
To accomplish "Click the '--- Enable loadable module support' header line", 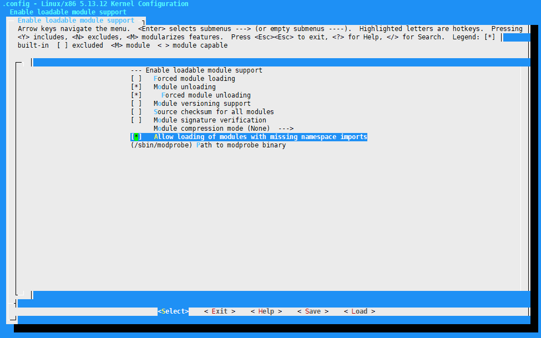I will [x=196, y=70].
